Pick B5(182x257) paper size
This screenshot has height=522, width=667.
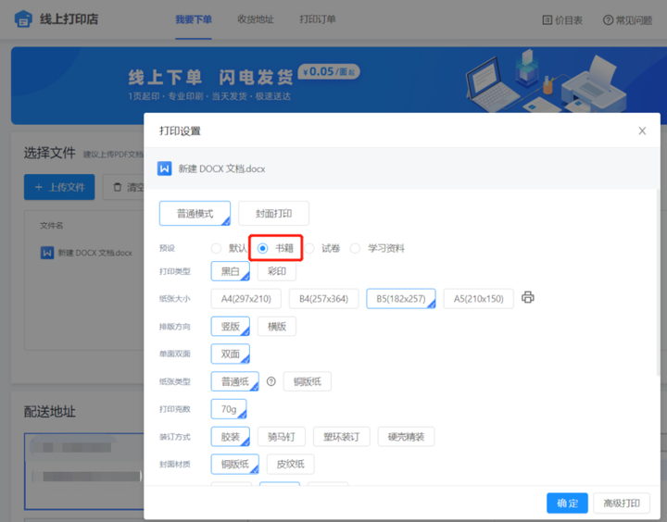click(401, 299)
